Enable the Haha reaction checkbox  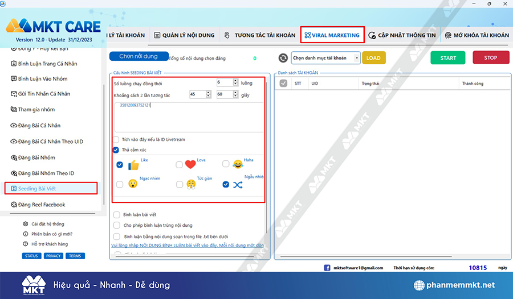click(226, 164)
